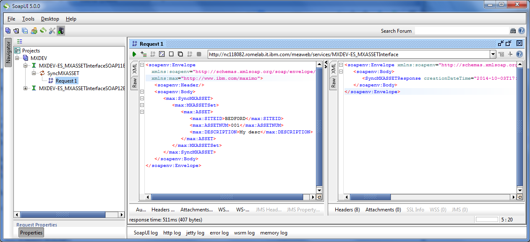Add this request to a TestCase
Screen dimensions: 530x242
coord(144,54)
